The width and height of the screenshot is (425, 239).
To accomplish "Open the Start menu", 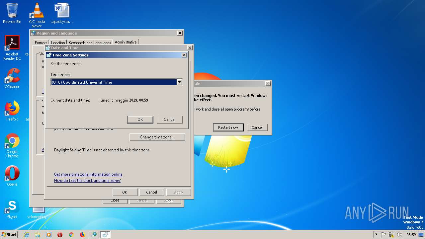I will (9, 234).
